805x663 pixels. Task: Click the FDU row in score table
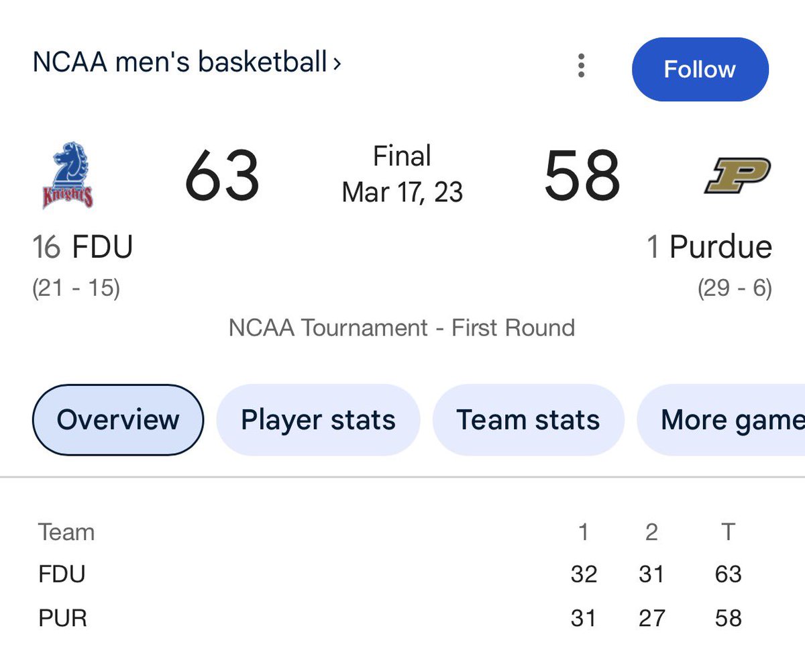pyautogui.click(x=62, y=574)
